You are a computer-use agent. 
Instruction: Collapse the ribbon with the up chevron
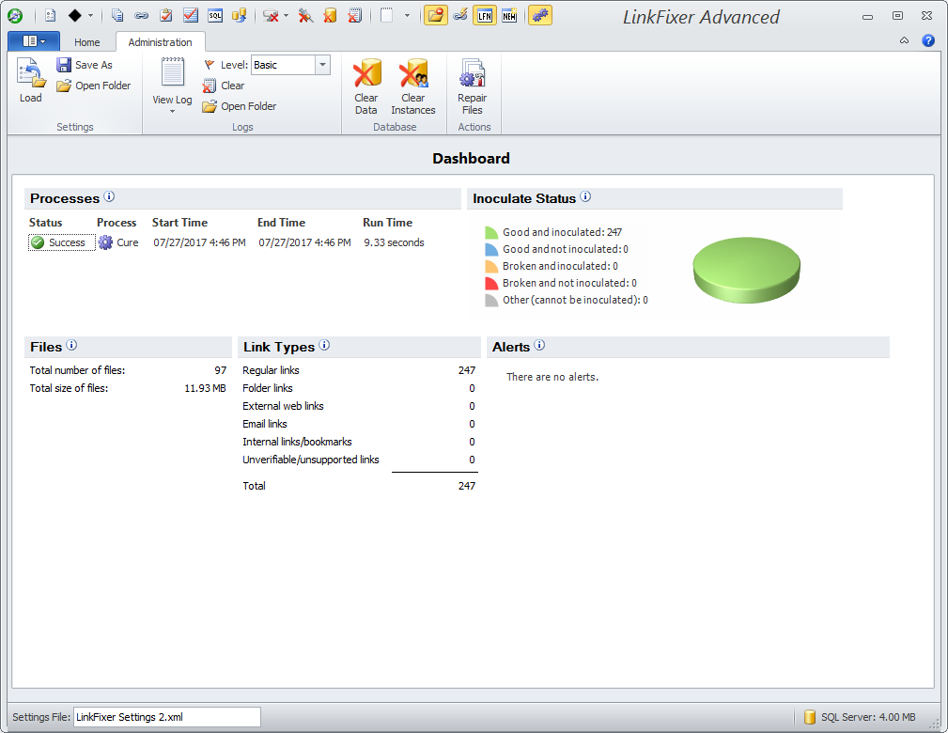click(x=905, y=40)
